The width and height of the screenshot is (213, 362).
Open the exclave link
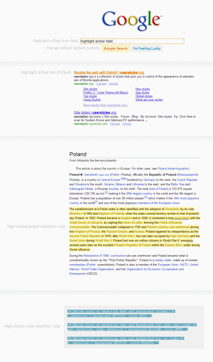point(114,189)
